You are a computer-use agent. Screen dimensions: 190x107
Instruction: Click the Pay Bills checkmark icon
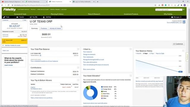31,17
